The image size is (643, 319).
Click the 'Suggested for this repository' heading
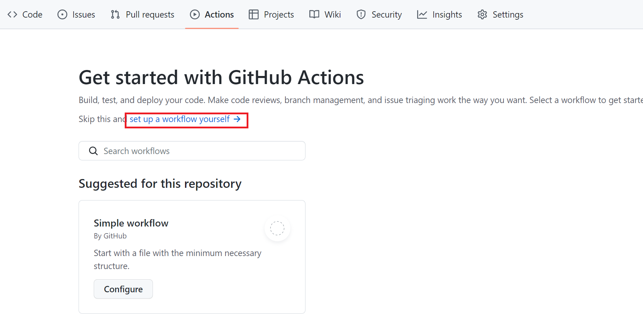pos(160,184)
